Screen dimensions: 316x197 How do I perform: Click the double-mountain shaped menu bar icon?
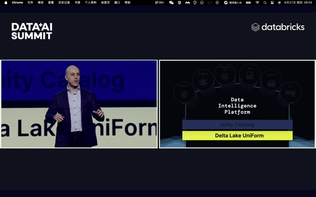point(188,3)
